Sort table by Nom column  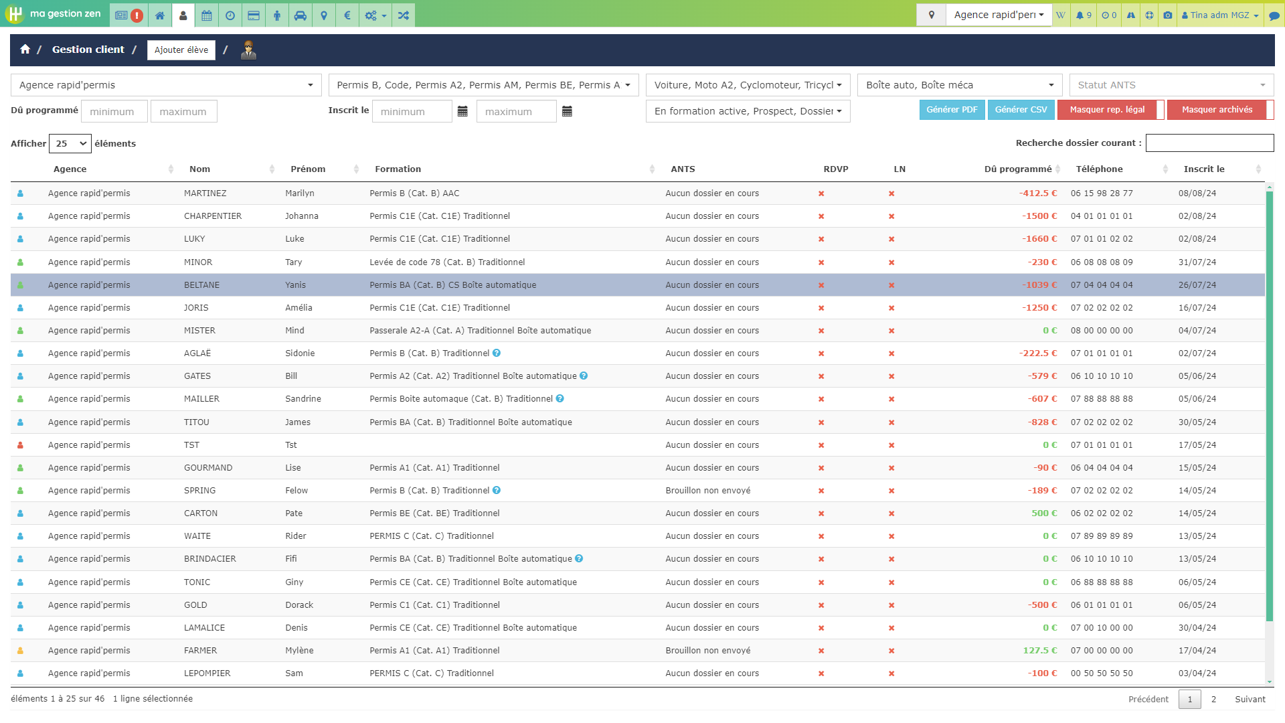231,169
